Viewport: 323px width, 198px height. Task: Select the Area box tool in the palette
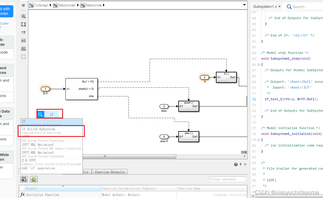[x=23, y=56]
